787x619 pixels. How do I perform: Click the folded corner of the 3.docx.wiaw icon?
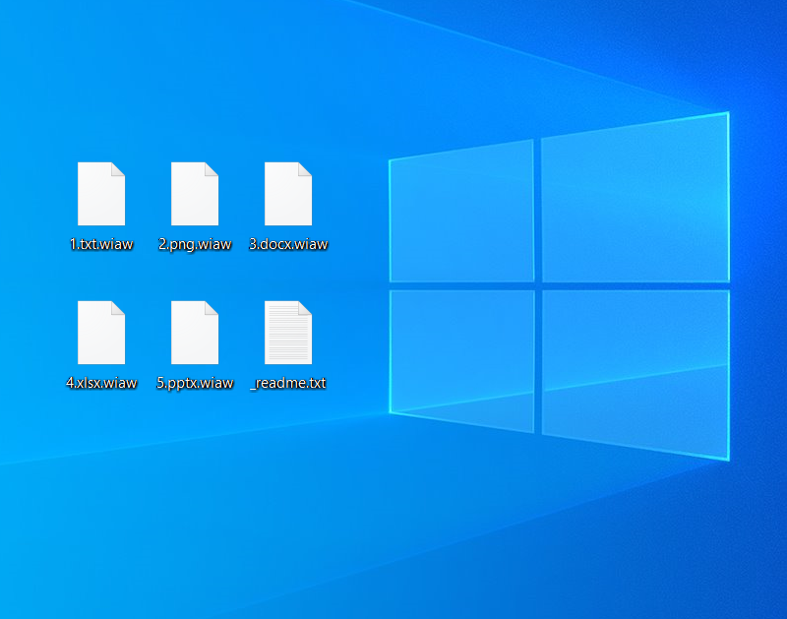click(305, 168)
